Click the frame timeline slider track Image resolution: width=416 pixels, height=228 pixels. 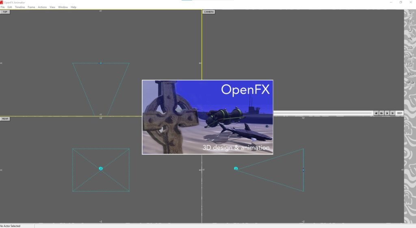(323, 113)
